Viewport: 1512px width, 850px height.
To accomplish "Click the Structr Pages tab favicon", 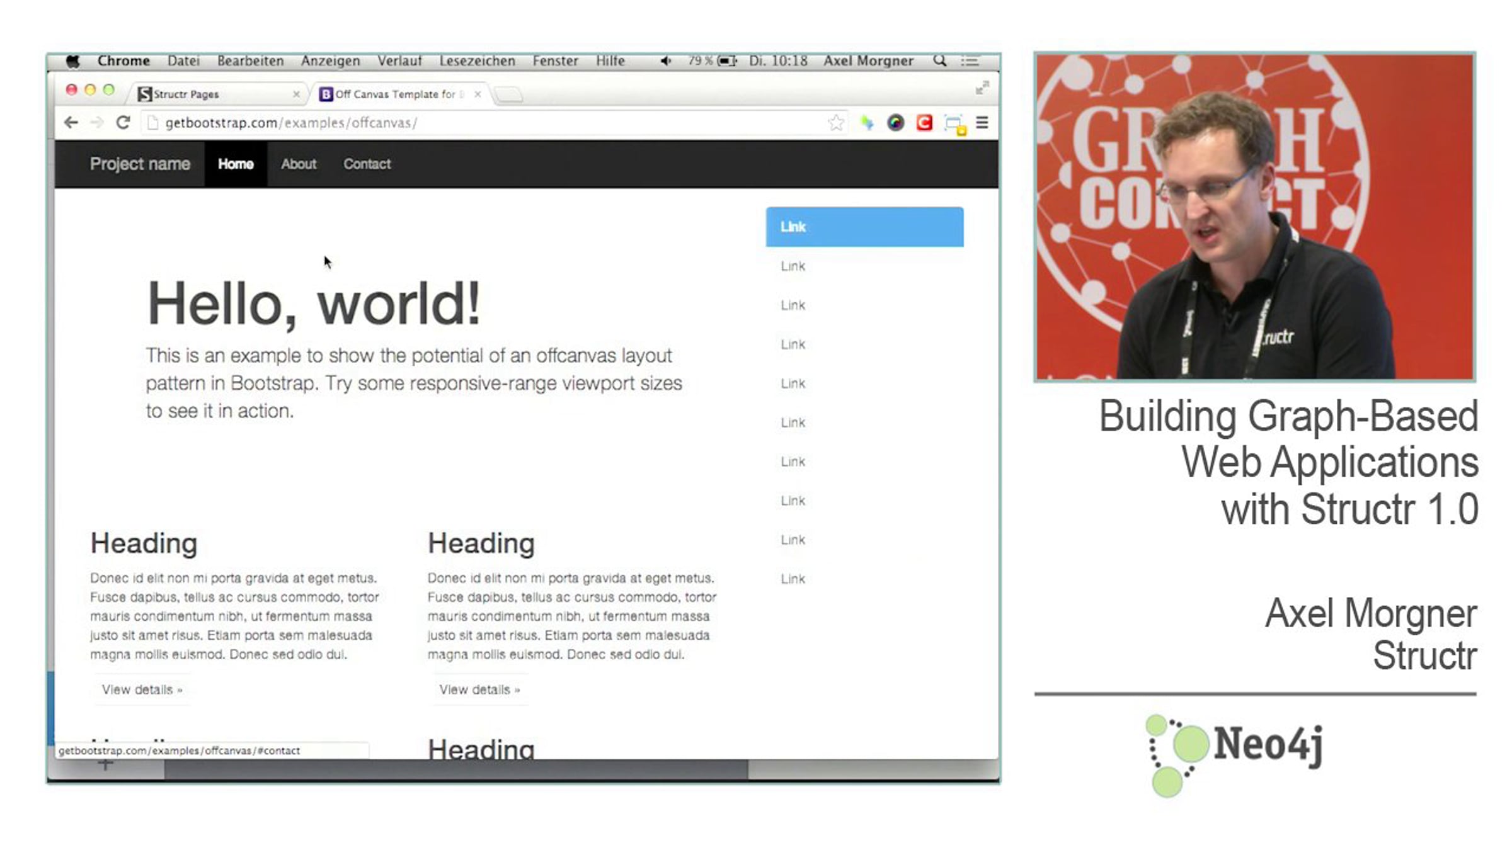I will pyautogui.click(x=145, y=94).
